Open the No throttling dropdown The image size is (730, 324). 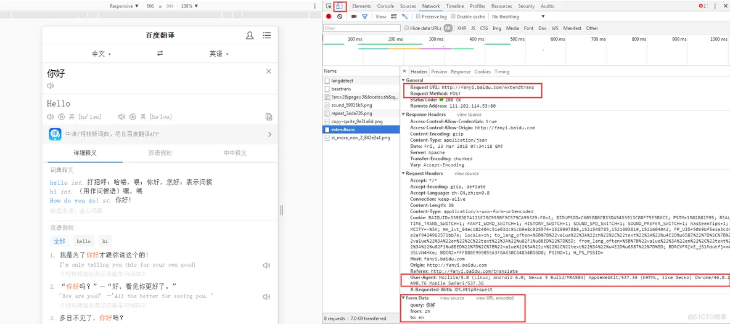[x=518, y=16]
